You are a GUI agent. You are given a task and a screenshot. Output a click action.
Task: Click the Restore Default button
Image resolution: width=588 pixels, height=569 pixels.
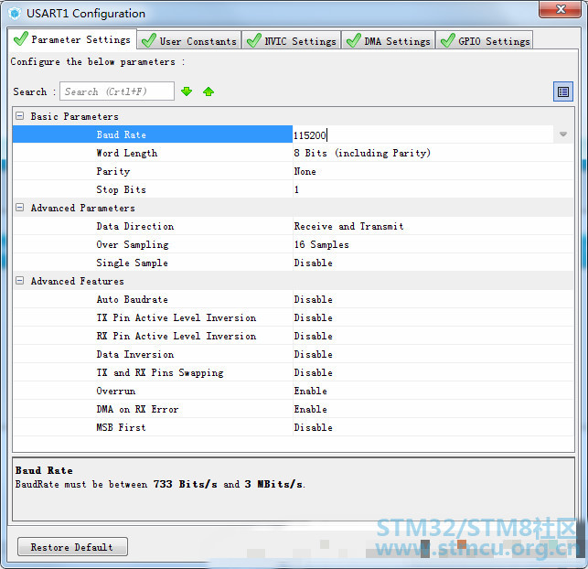pyautogui.click(x=72, y=547)
